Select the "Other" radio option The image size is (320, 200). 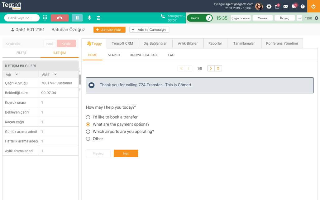tap(88, 139)
